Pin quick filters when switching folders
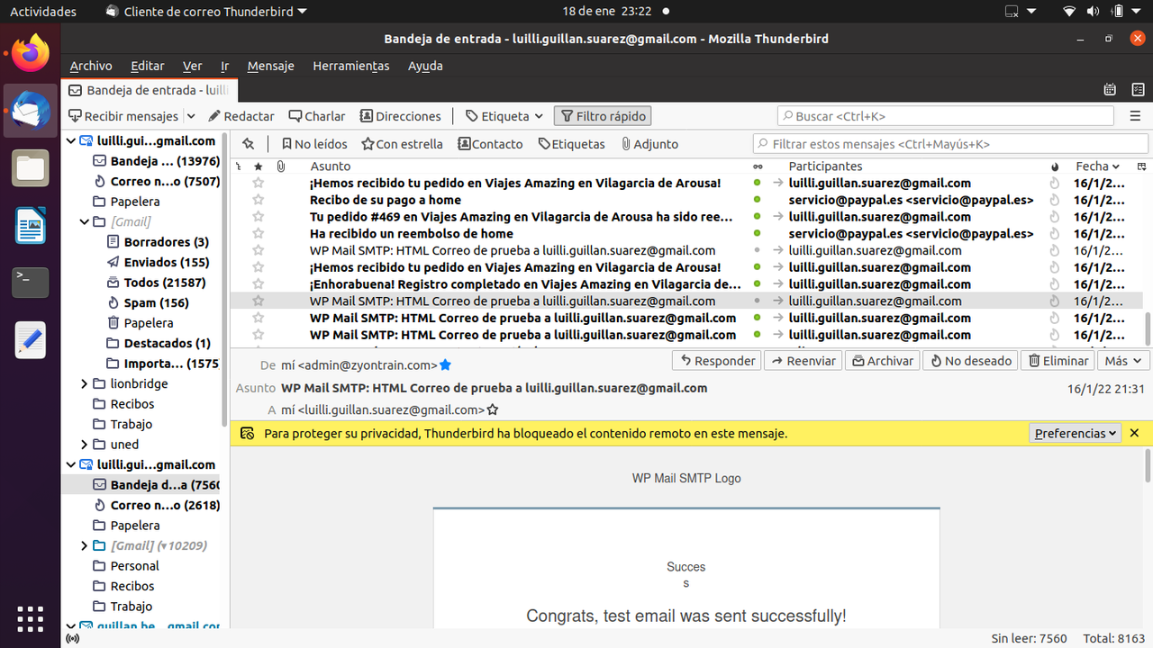This screenshot has width=1153, height=648. 249,144
